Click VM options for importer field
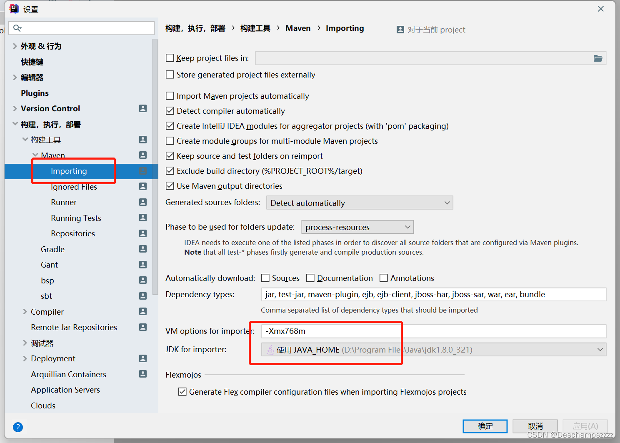 pos(434,331)
